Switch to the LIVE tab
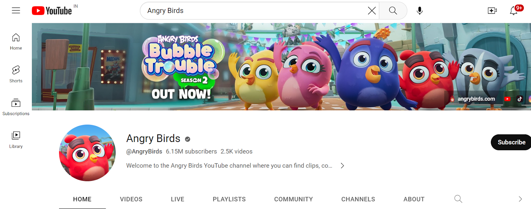 point(178,199)
